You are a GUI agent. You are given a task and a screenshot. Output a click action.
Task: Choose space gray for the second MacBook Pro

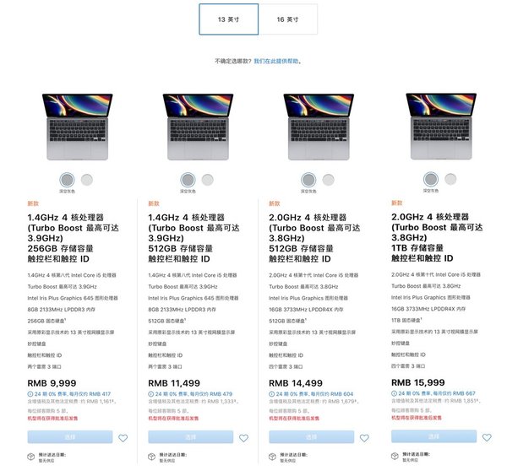click(x=188, y=179)
